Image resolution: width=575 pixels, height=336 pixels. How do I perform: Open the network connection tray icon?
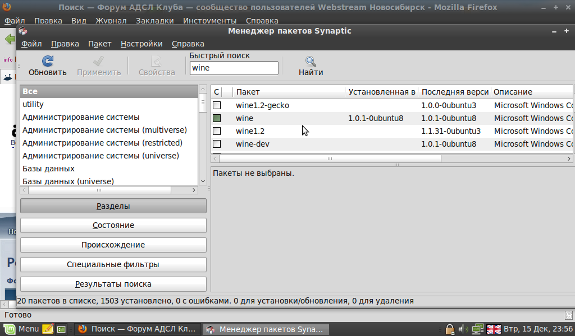[x=477, y=329]
